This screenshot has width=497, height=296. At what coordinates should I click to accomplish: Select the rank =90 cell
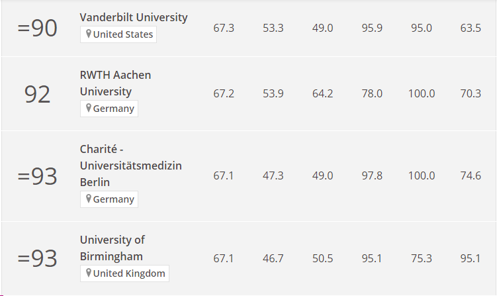[38, 28]
